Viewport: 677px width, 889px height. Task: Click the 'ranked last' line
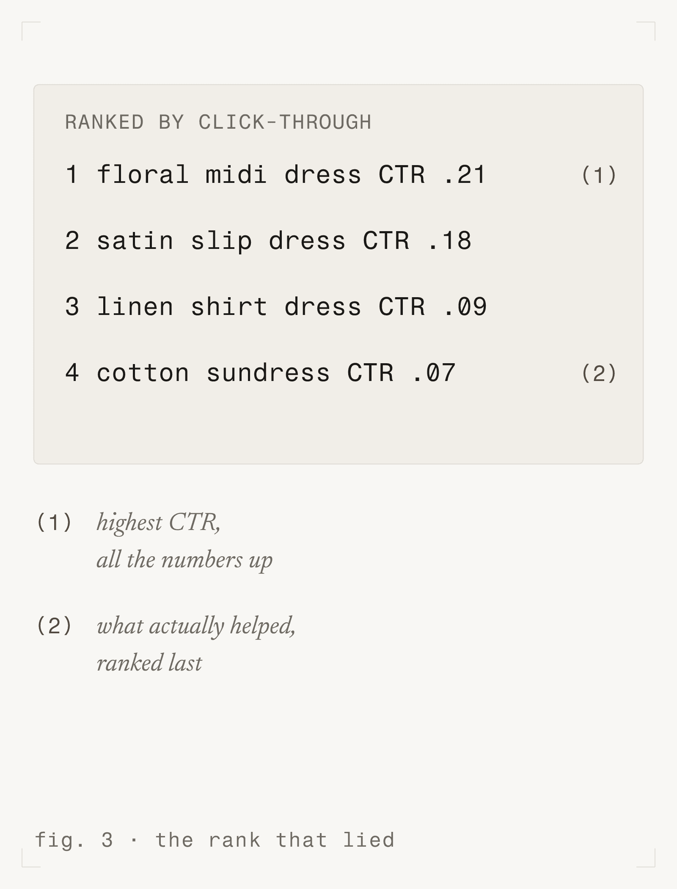(x=149, y=663)
